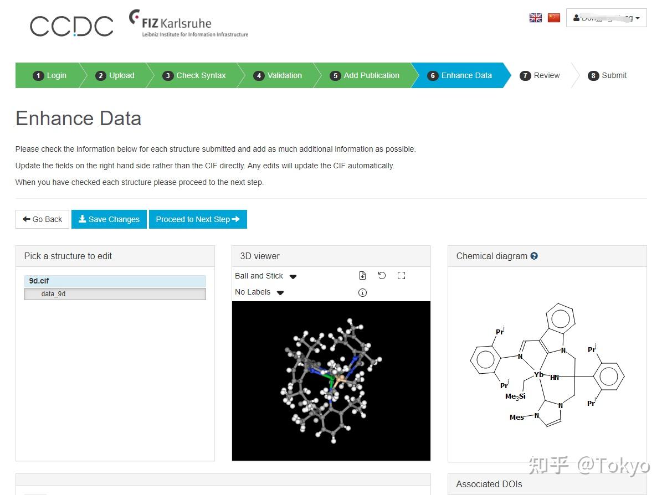This screenshot has height=495, width=667.
Task: Proceed to Next Step
Action: (x=198, y=219)
